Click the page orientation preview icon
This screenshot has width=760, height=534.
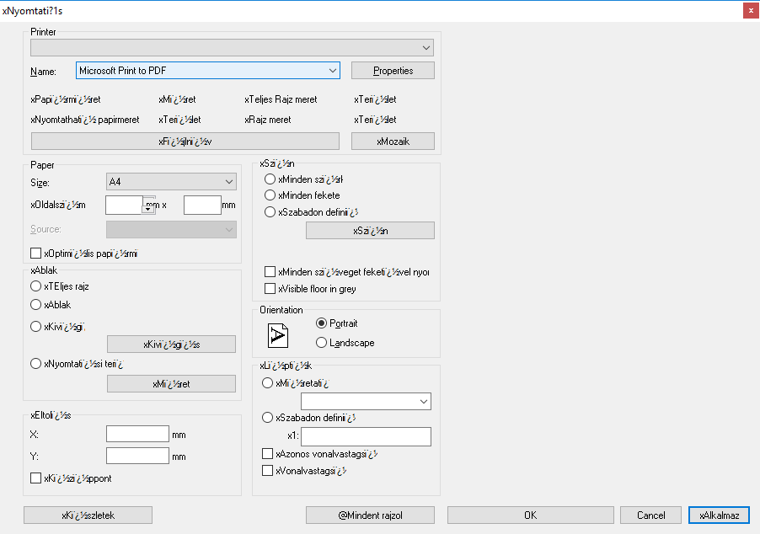278,335
